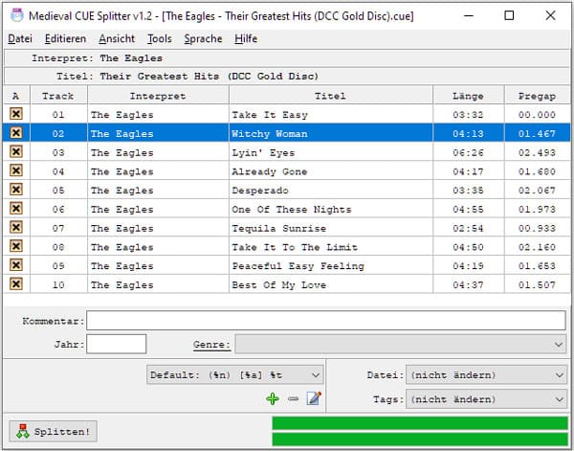
Task: Click the lower green progress bar
Action: coord(420,439)
